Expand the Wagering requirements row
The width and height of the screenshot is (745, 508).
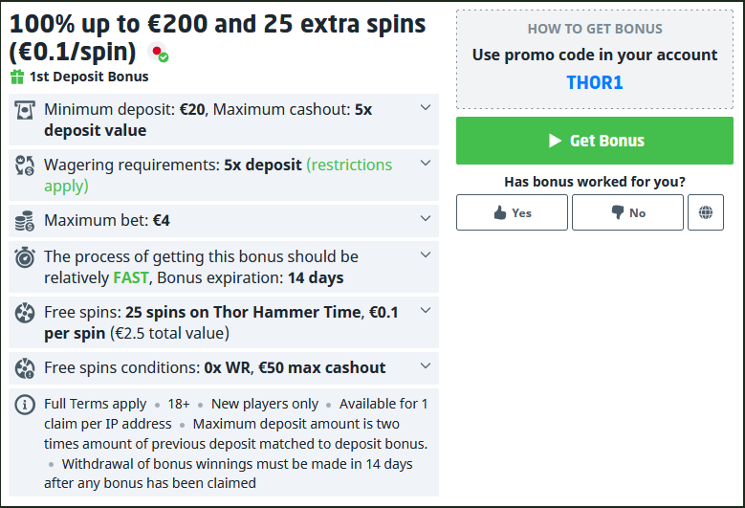(x=426, y=164)
